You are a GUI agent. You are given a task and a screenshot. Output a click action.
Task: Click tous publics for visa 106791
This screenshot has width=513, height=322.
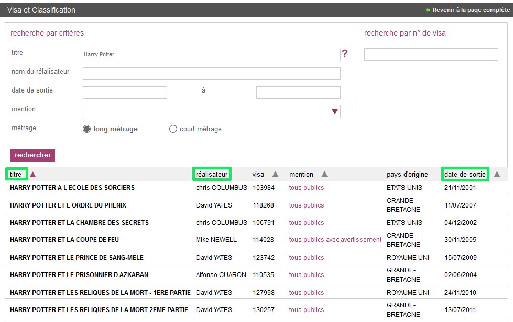point(306,223)
